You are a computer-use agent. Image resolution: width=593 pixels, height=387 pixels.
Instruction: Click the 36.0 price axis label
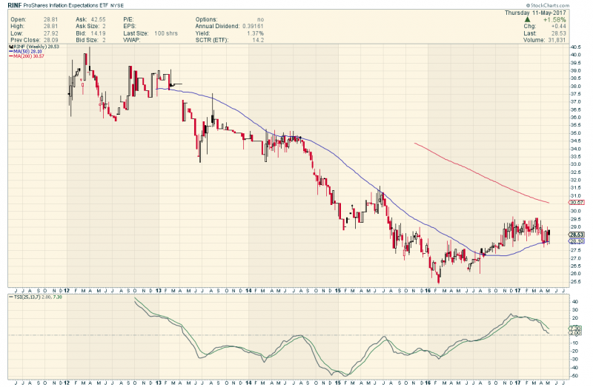577,118
